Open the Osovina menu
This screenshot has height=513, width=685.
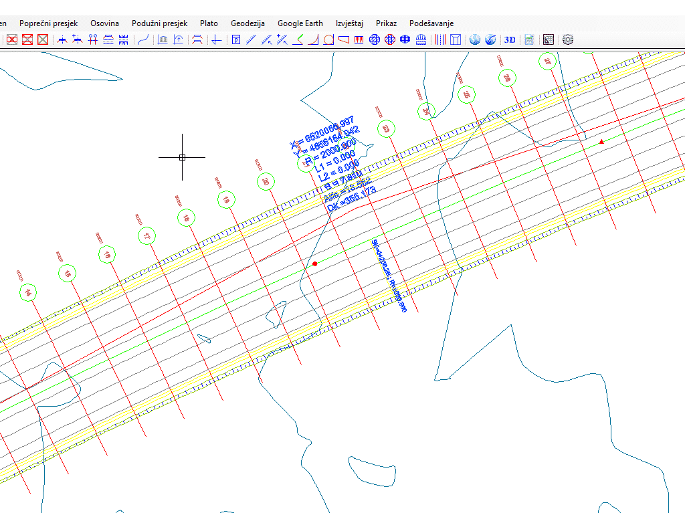(104, 23)
